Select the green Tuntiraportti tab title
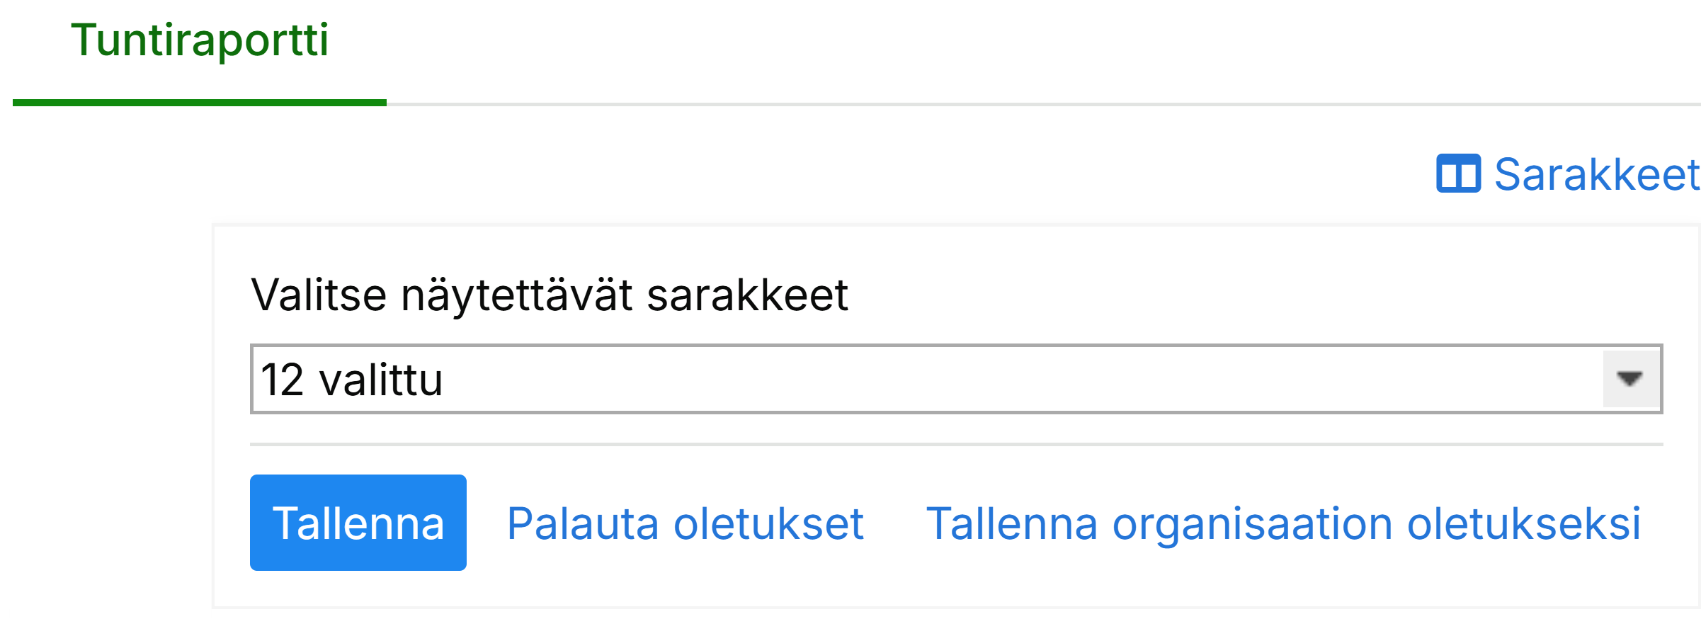 tap(200, 41)
